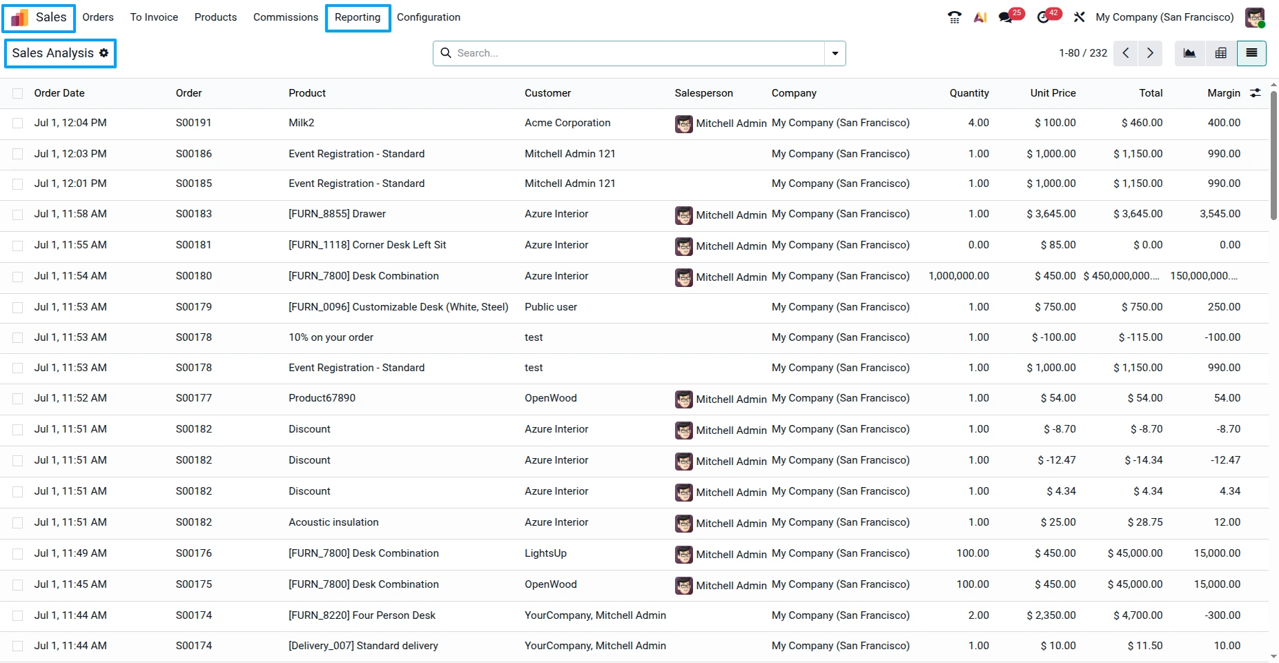The image size is (1279, 663).
Task: Click into the Search field
Action: tap(638, 53)
